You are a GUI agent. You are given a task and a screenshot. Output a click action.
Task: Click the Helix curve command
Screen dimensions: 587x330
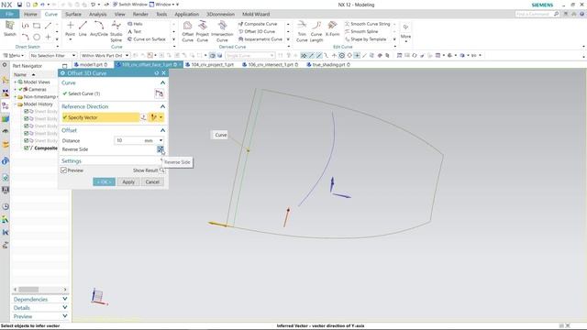pyautogui.click(x=135, y=24)
